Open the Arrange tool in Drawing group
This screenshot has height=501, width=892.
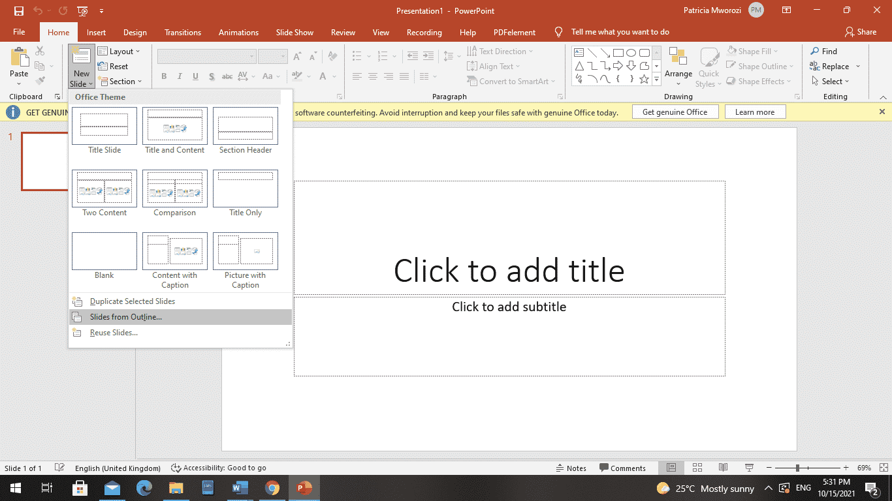(x=678, y=65)
